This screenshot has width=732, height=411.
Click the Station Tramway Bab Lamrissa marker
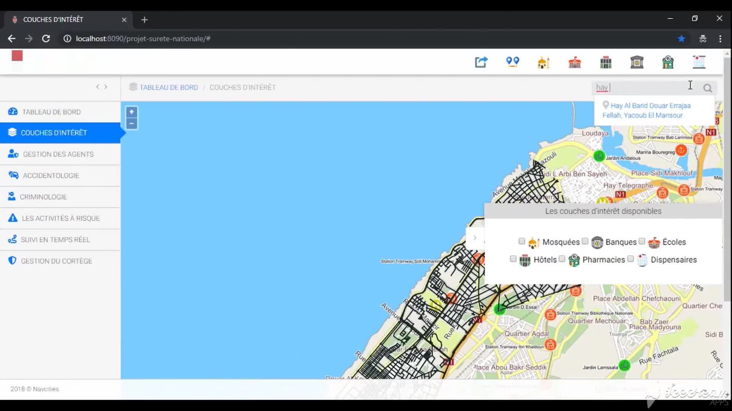[x=699, y=139]
